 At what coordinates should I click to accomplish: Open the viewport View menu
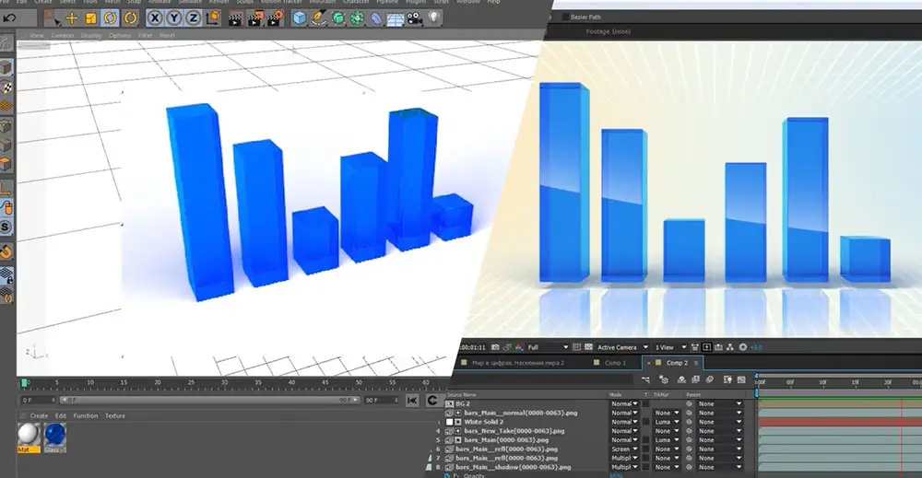[37, 35]
